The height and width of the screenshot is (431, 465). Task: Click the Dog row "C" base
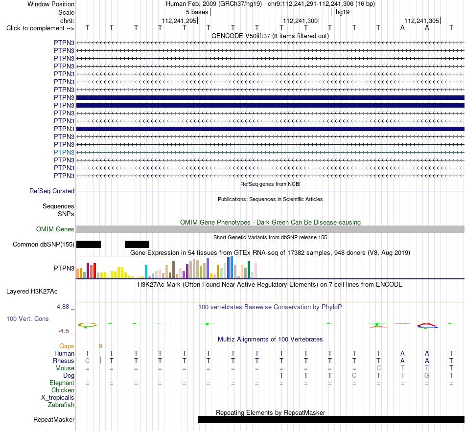[354, 376]
